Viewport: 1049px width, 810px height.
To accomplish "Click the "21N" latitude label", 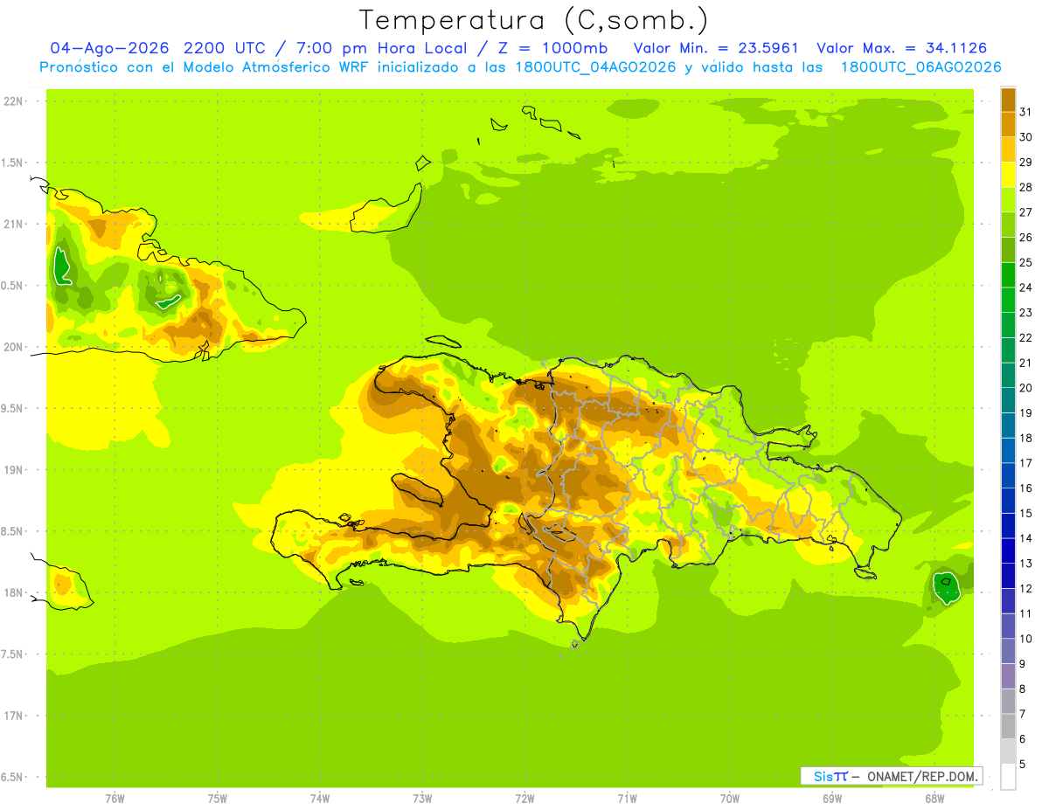I will pyautogui.click(x=12, y=224).
